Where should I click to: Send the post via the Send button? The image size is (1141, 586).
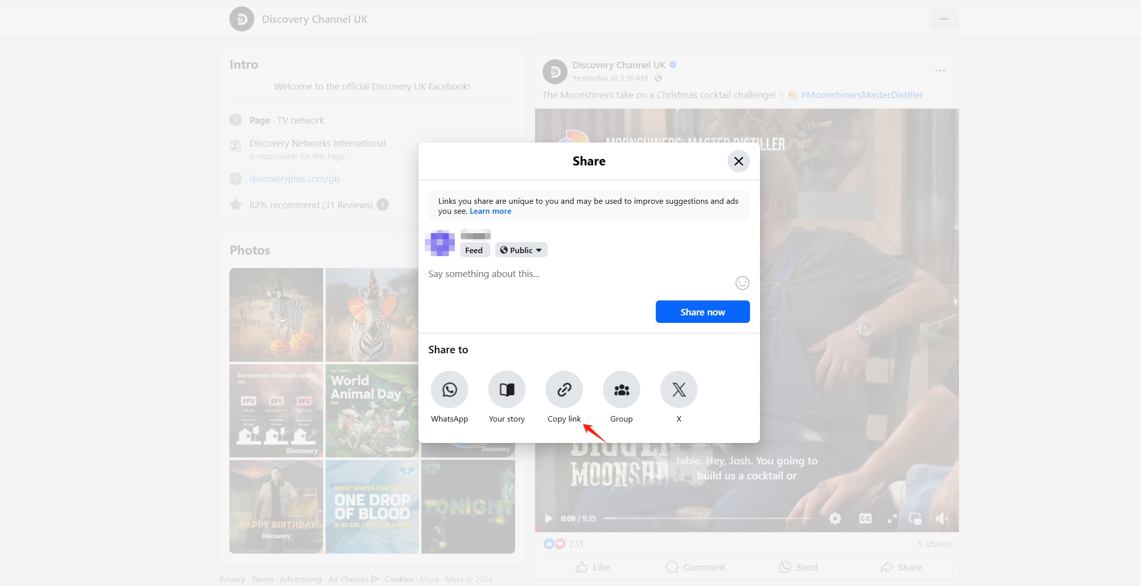click(798, 567)
